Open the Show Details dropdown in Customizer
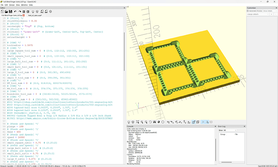 pyautogui.click(x=270, y=11)
